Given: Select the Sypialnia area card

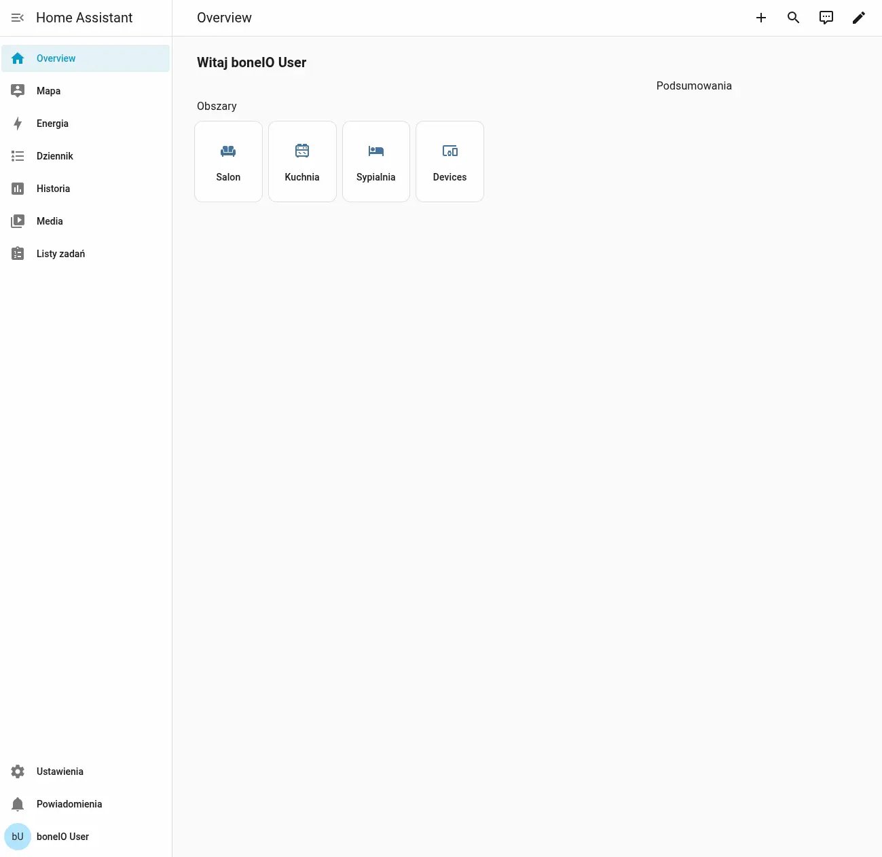Looking at the screenshot, I should pos(375,161).
